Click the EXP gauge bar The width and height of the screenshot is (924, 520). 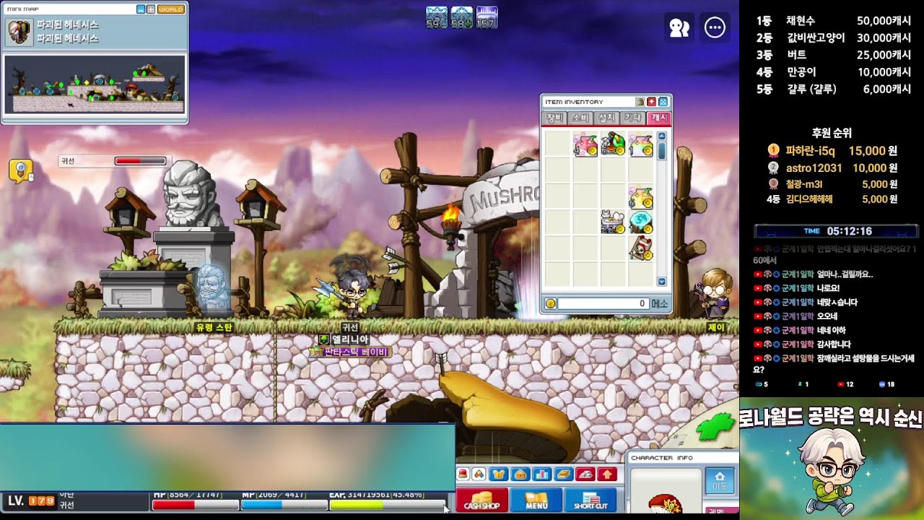click(x=388, y=506)
